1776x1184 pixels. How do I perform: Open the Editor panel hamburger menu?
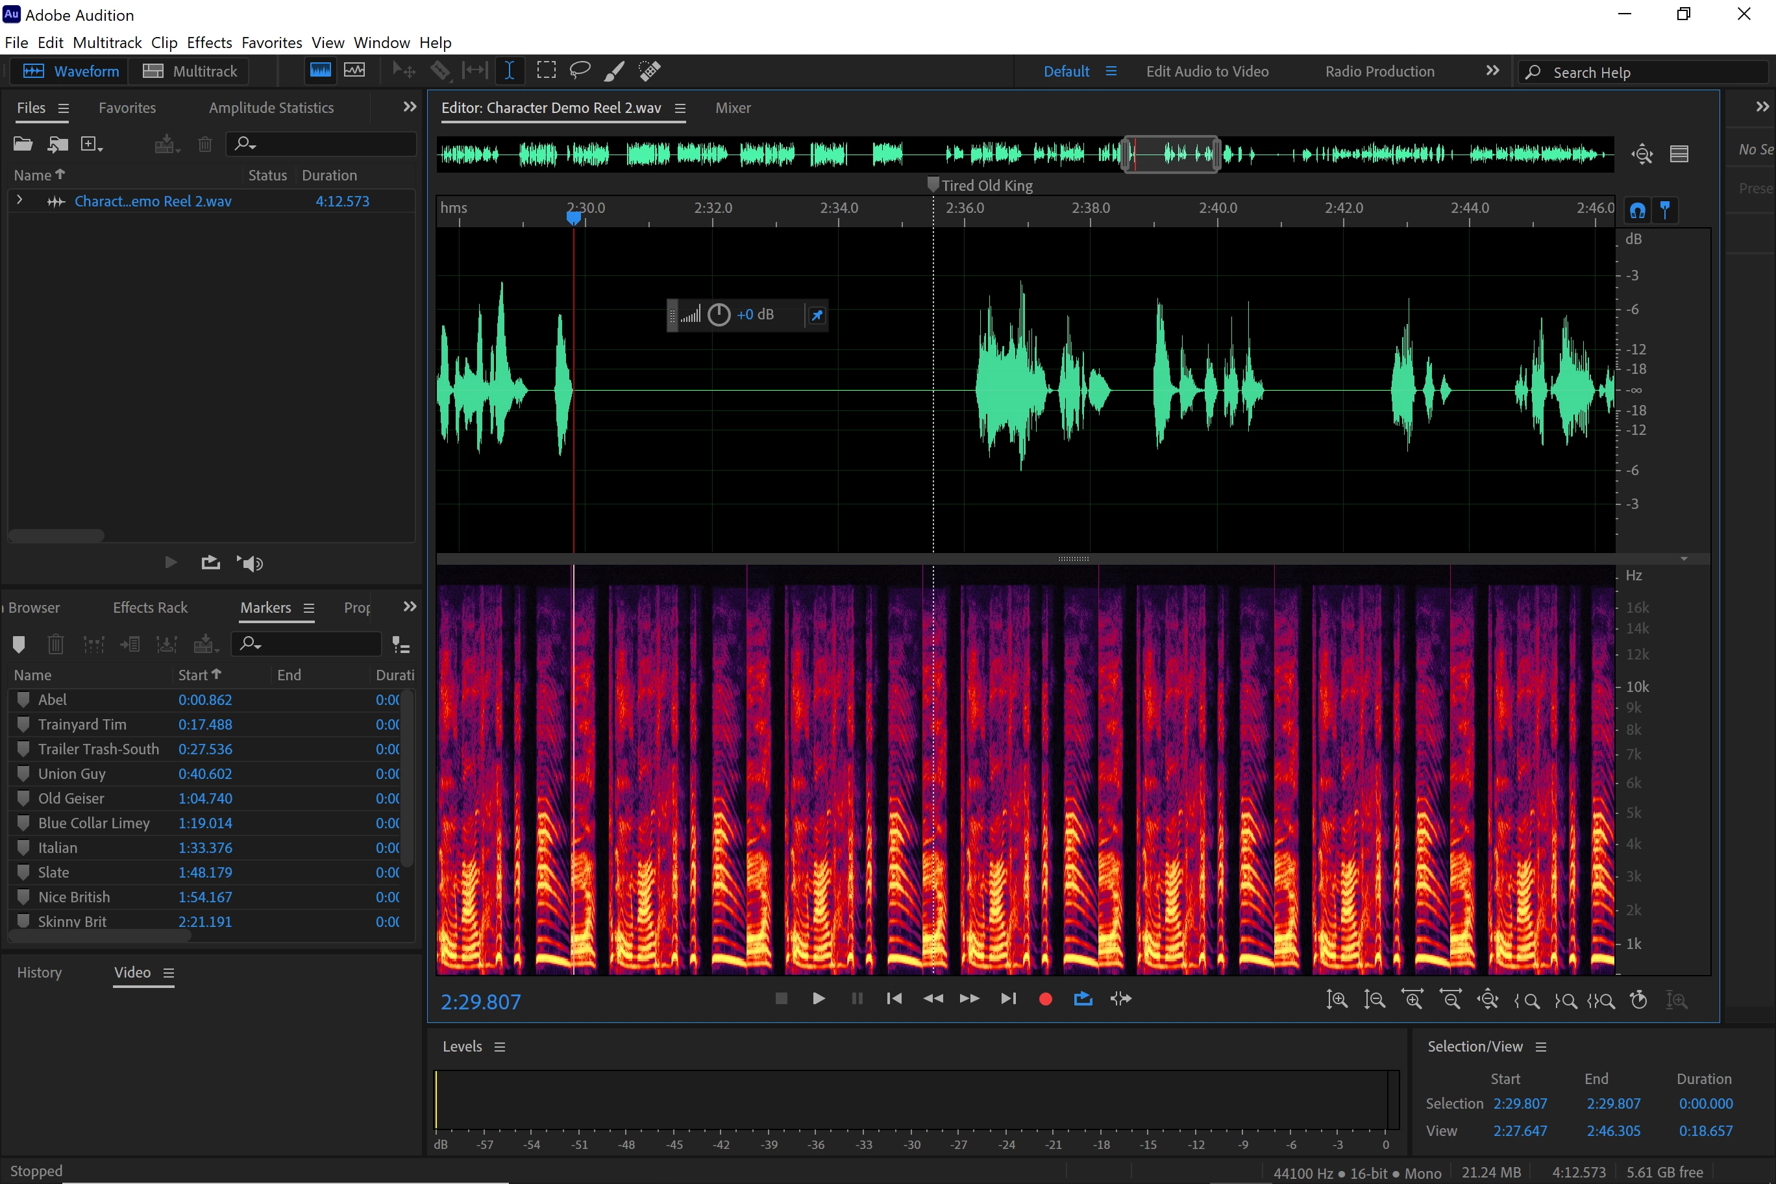pyautogui.click(x=680, y=108)
